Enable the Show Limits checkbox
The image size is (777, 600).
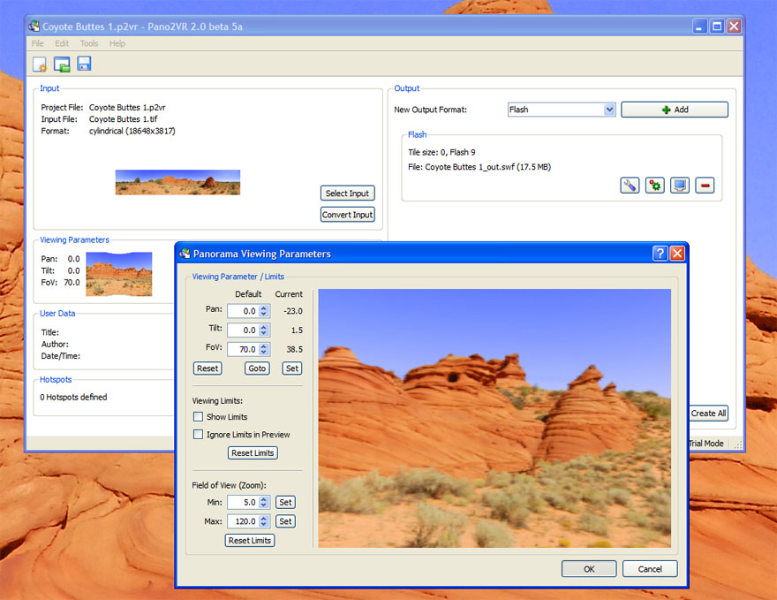pyautogui.click(x=198, y=416)
